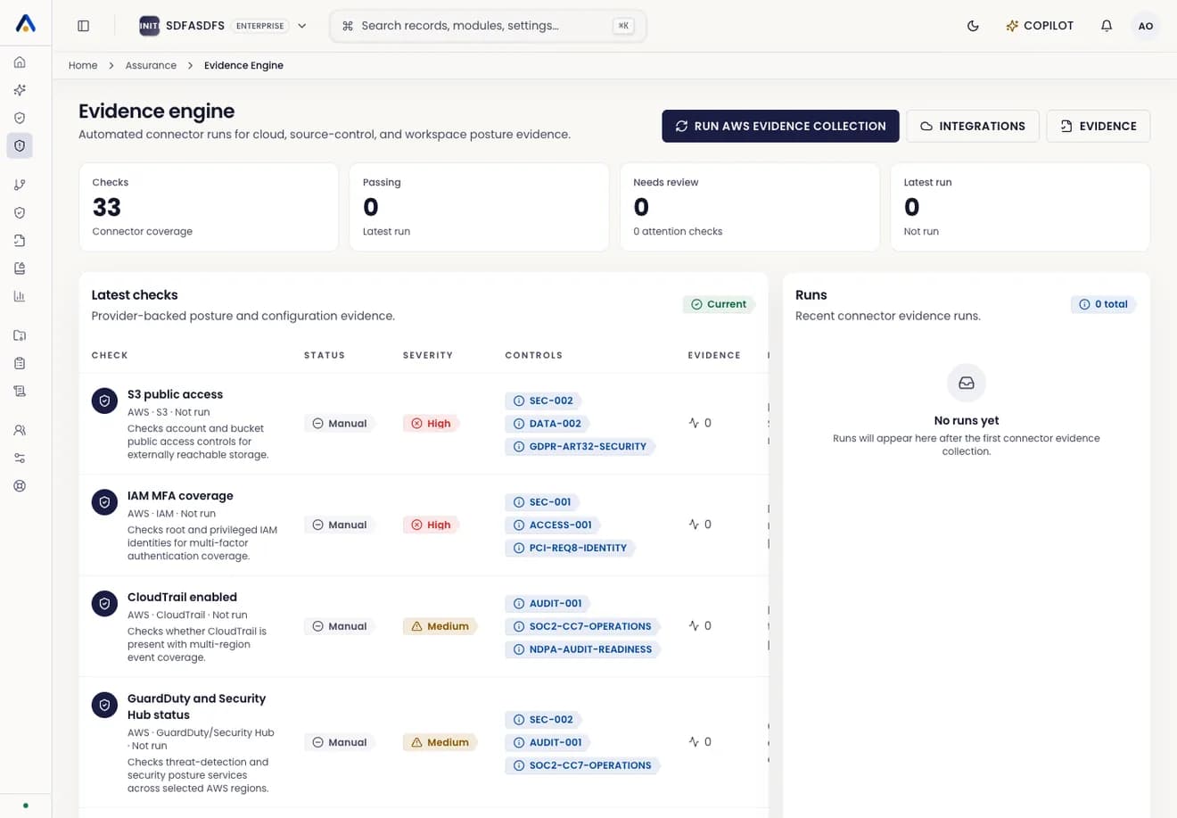Open the git branch icon in the sidebar
Viewport: 1177px width, 818px height.
pos(20,185)
